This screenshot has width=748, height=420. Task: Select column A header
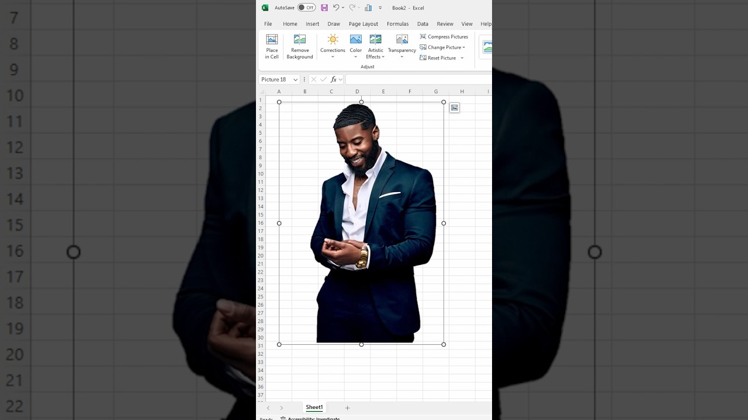click(279, 92)
